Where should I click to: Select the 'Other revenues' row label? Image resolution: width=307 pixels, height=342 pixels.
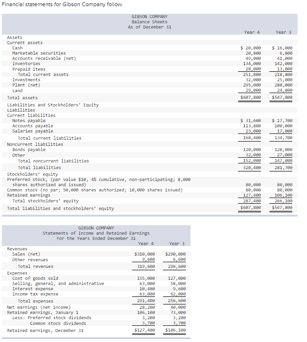[x=30, y=260]
